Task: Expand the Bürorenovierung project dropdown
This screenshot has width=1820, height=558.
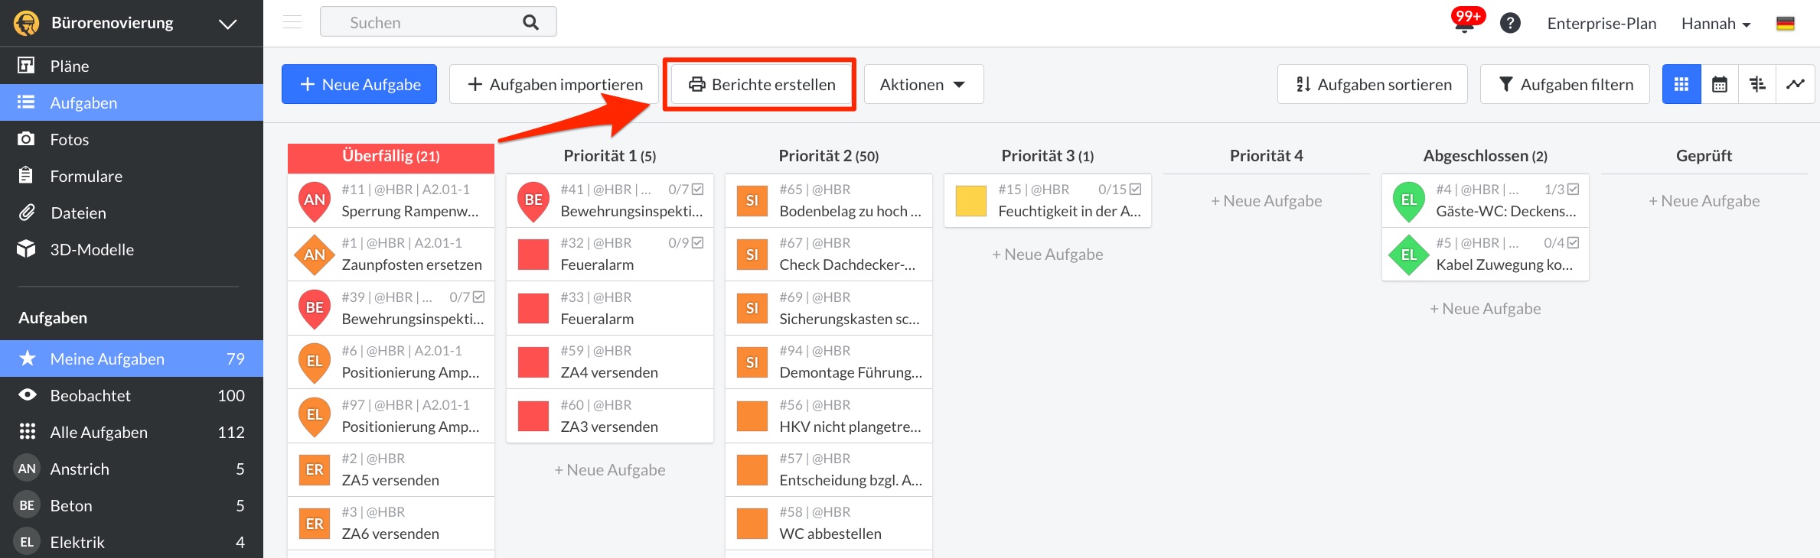Action: click(x=227, y=24)
